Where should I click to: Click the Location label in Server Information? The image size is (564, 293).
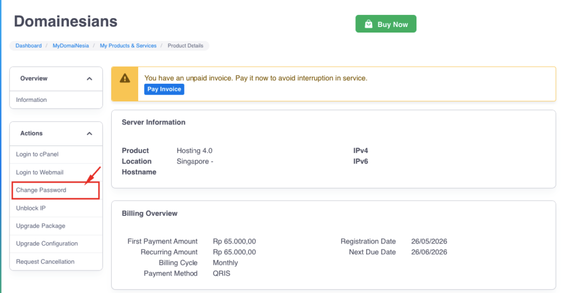pos(137,161)
